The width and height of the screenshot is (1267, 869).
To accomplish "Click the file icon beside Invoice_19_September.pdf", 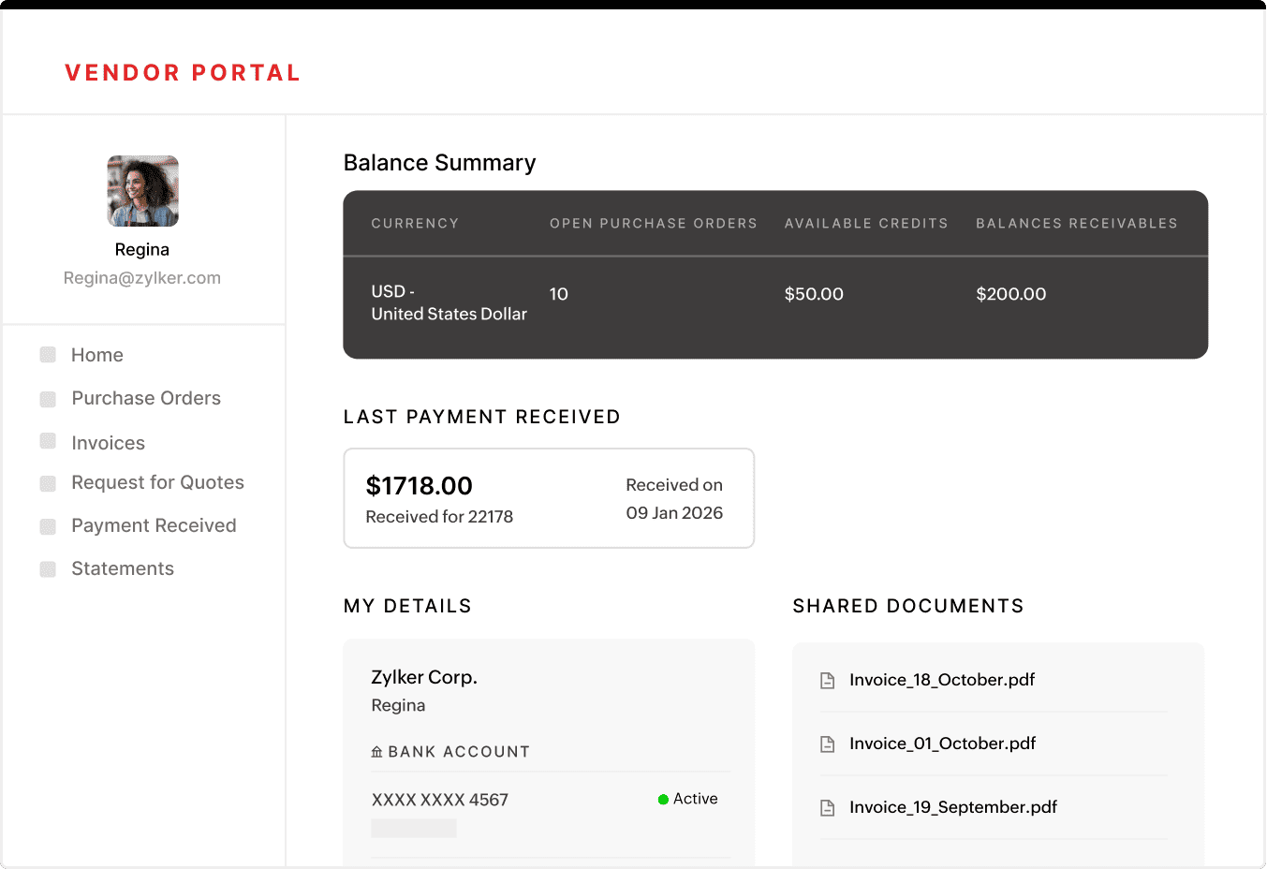I will 827,807.
